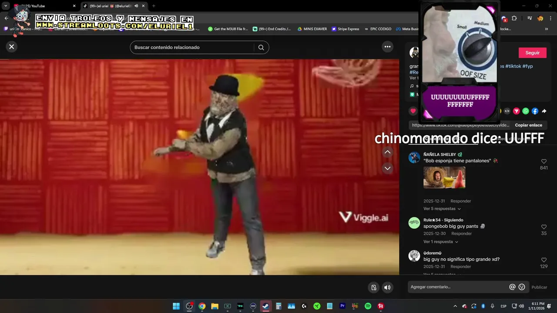Like the Rule★34 comment

[544, 227]
